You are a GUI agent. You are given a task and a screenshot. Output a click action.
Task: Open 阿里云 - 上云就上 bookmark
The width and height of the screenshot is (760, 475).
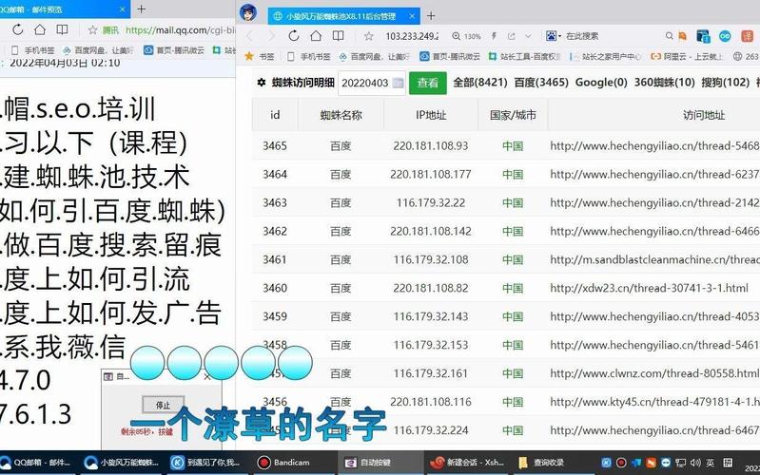pyautogui.click(x=687, y=57)
